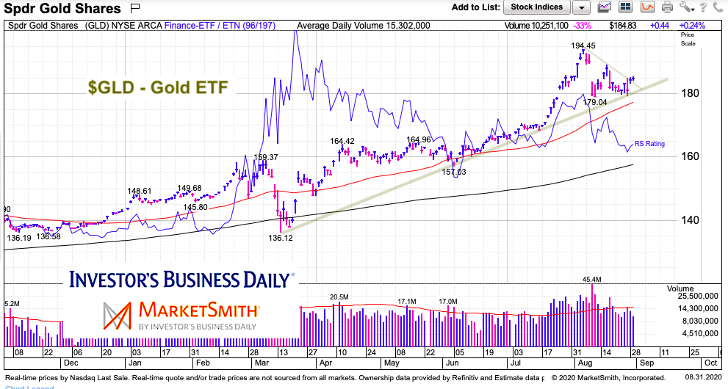
Task: Click the 08.31.2020 date stamp
Action: tap(704, 377)
